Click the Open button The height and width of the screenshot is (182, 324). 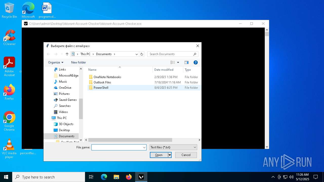tap(159, 155)
